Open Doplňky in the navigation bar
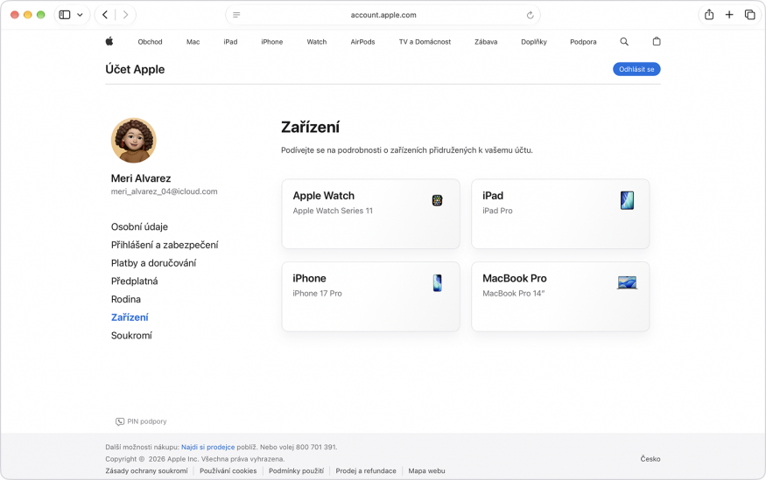The image size is (766, 480). pos(534,42)
